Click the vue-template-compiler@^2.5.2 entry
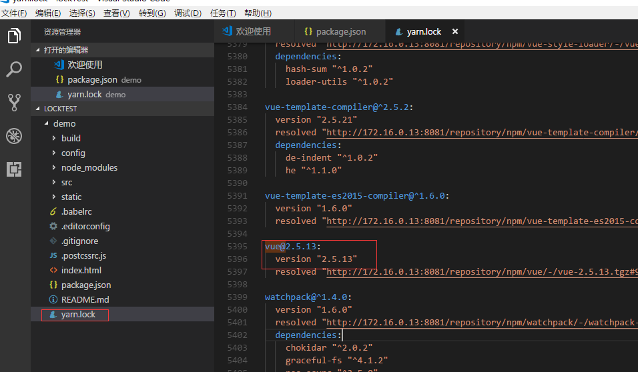Image resolution: width=638 pixels, height=372 pixels. (x=339, y=107)
